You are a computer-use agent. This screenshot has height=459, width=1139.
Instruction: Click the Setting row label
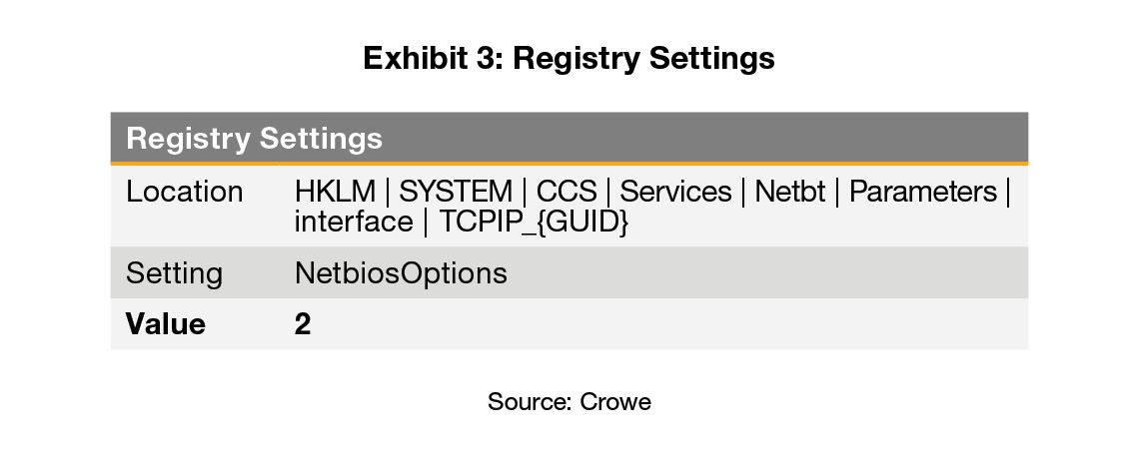(174, 272)
